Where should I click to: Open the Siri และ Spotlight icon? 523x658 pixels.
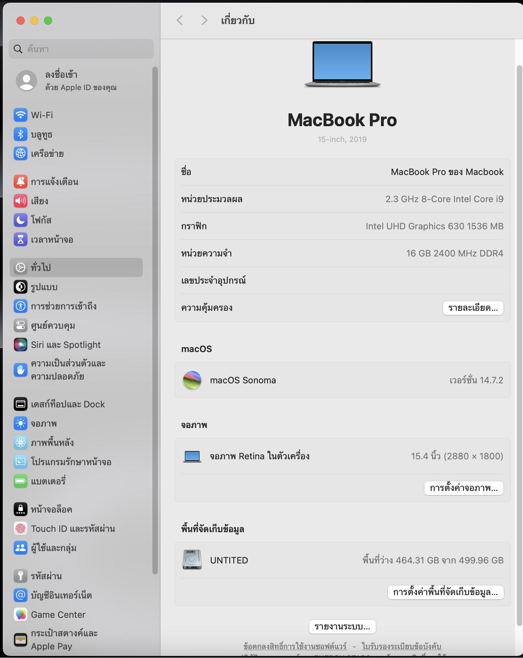(x=21, y=344)
